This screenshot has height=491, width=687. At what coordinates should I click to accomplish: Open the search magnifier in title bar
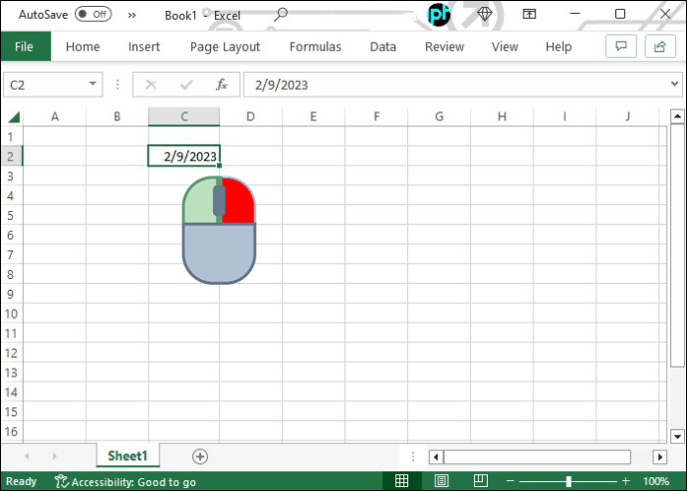(281, 15)
